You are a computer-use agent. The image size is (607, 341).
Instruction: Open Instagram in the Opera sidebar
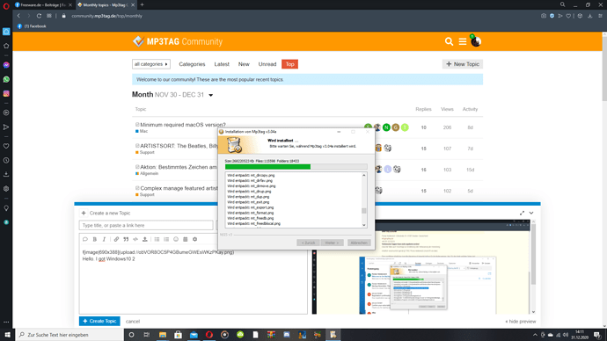click(x=6, y=93)
